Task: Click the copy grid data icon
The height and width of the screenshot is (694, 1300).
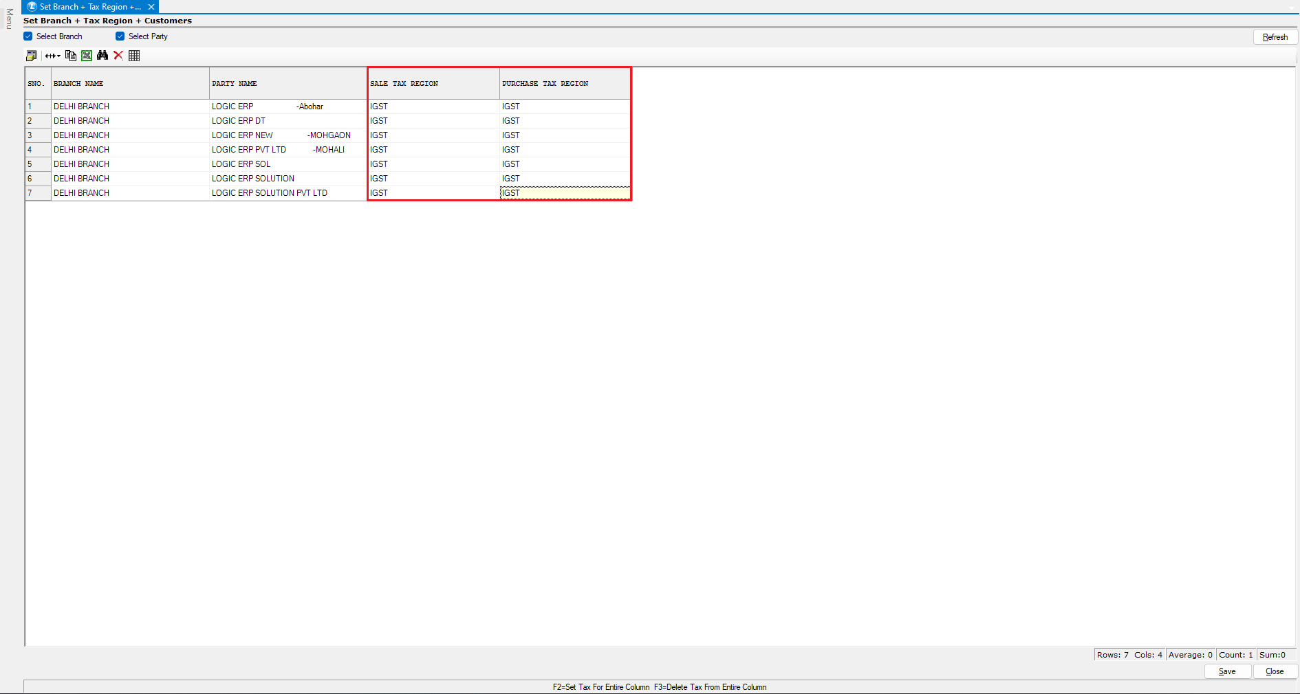Action: tap(71, 56)
